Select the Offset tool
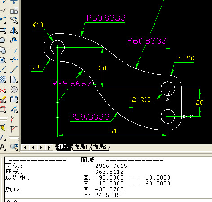This screenshot has width=212, height=202. pos(14,40)
